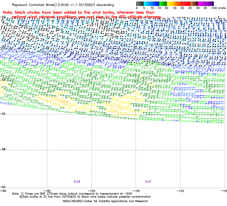Click the brown 35-40 knots legend swatch
This screenshot has width=227, height=206.
click(x=194, y=4)
